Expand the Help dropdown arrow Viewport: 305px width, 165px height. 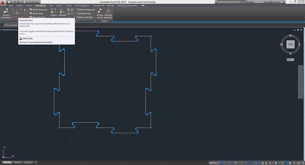tap(284, 2)
